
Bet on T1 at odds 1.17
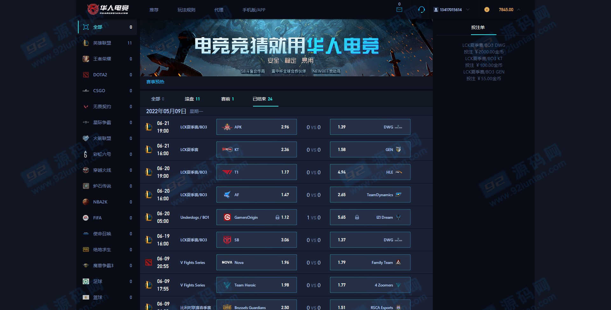[256, 172]
